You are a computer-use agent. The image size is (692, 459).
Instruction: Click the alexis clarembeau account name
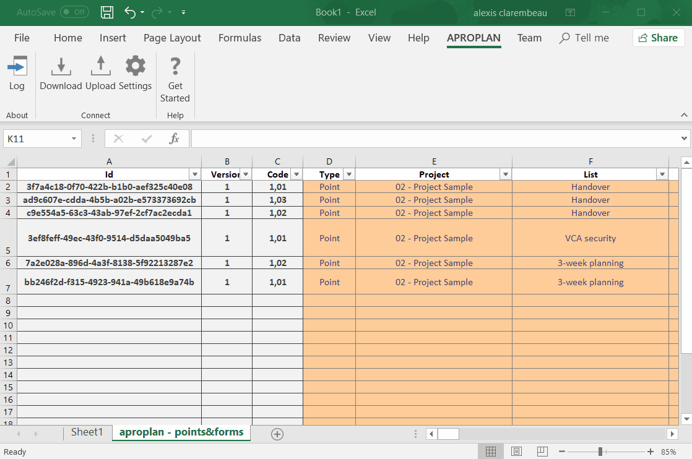510,13
